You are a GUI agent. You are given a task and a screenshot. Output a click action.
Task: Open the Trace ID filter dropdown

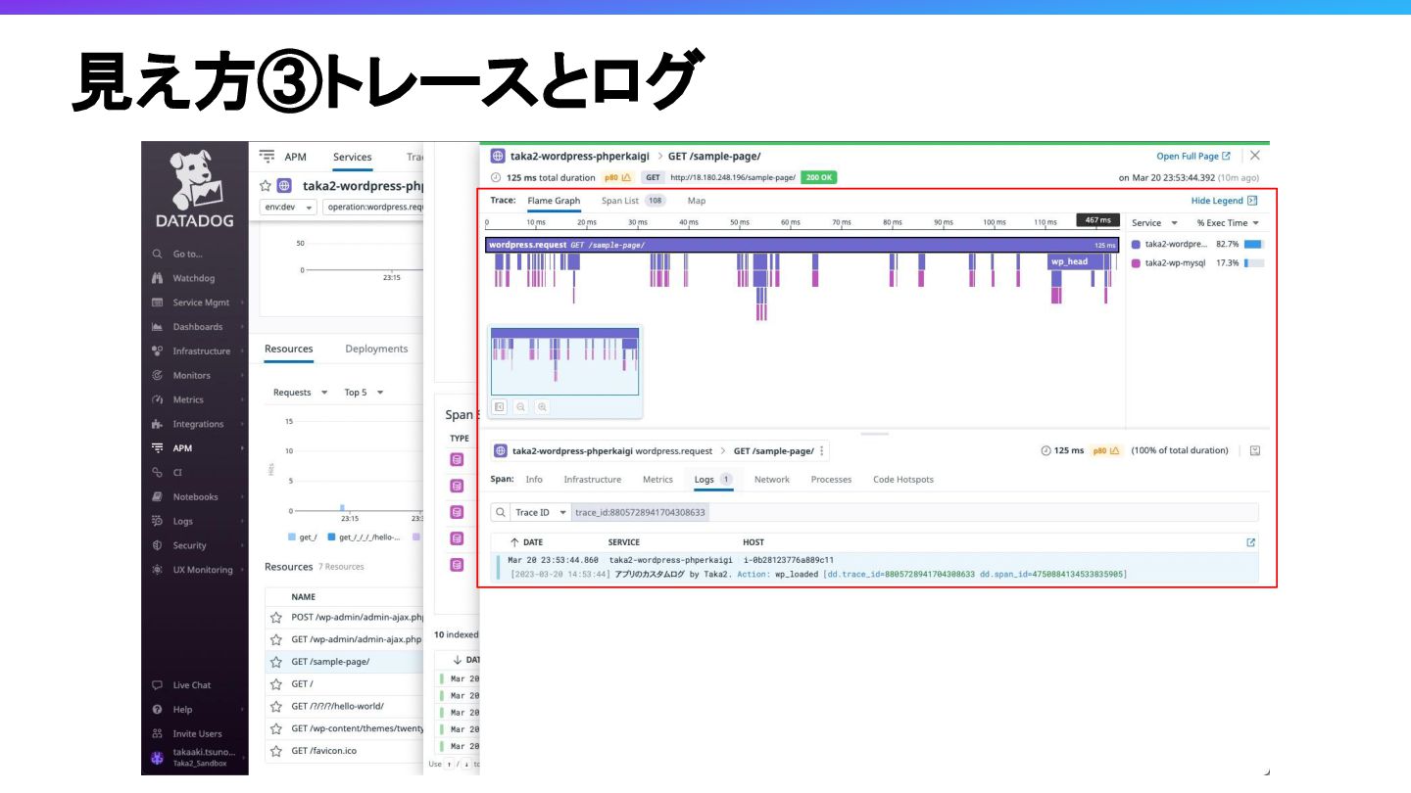[x=541, y=512]
